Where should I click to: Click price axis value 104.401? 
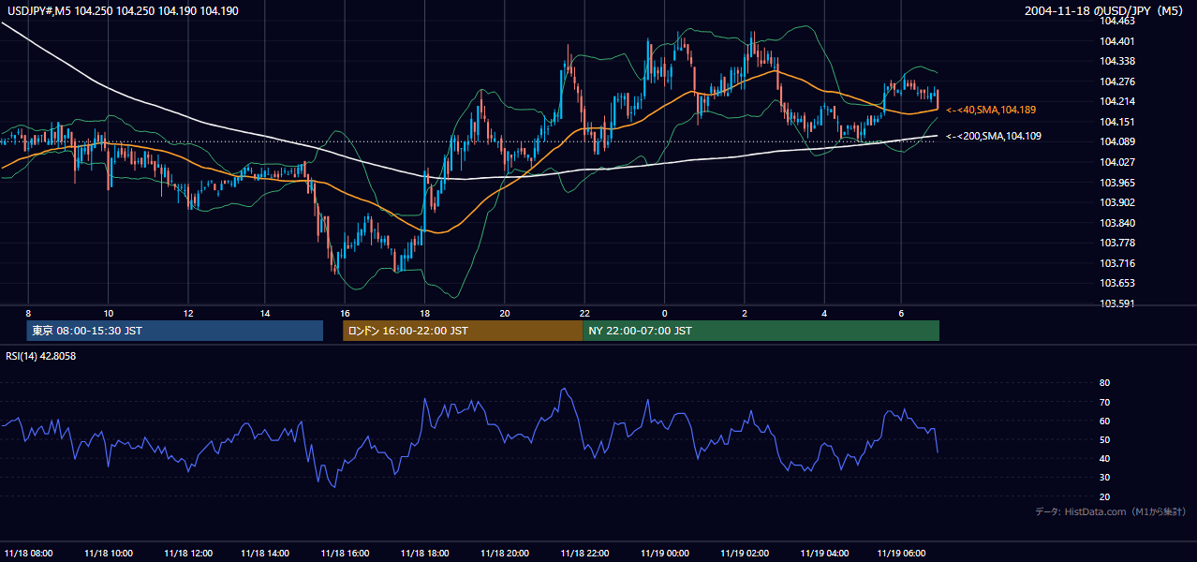coord(1118,41)
